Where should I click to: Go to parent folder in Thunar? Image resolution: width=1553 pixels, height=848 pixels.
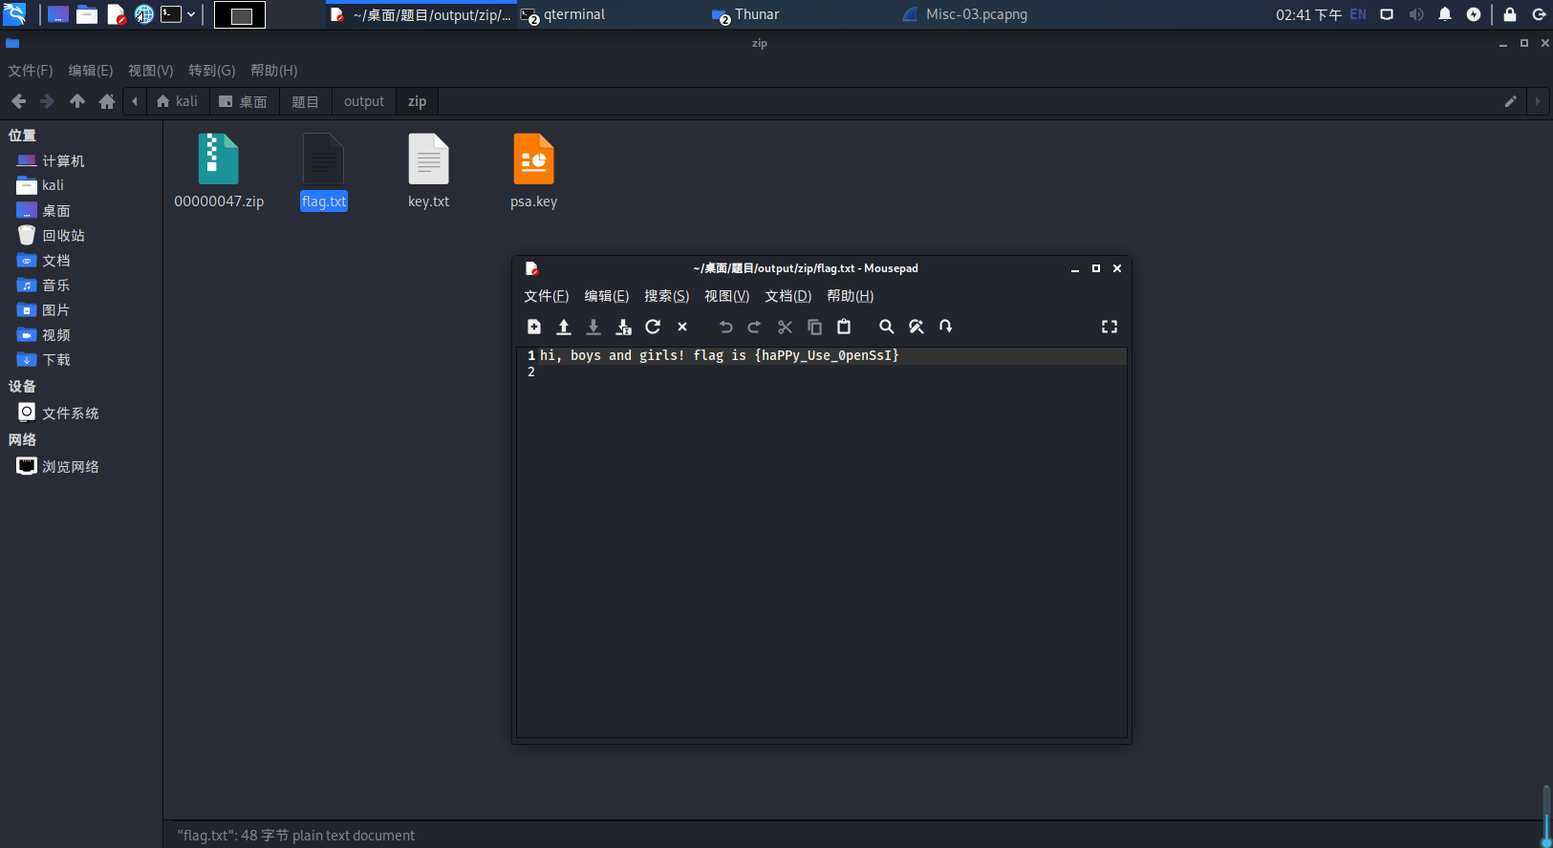pos(77,101)
